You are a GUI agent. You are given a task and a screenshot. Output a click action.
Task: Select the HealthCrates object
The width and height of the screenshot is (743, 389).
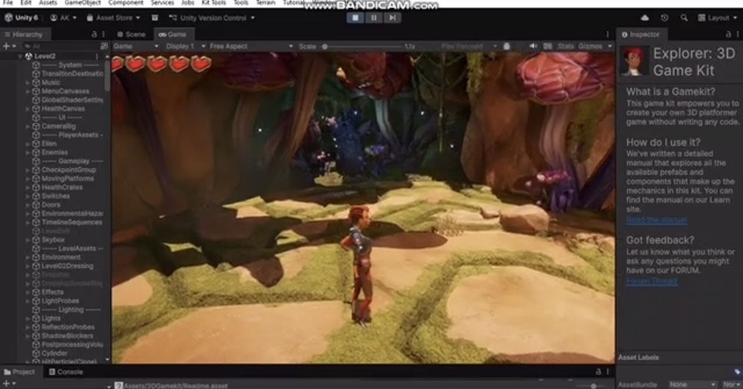62,187
